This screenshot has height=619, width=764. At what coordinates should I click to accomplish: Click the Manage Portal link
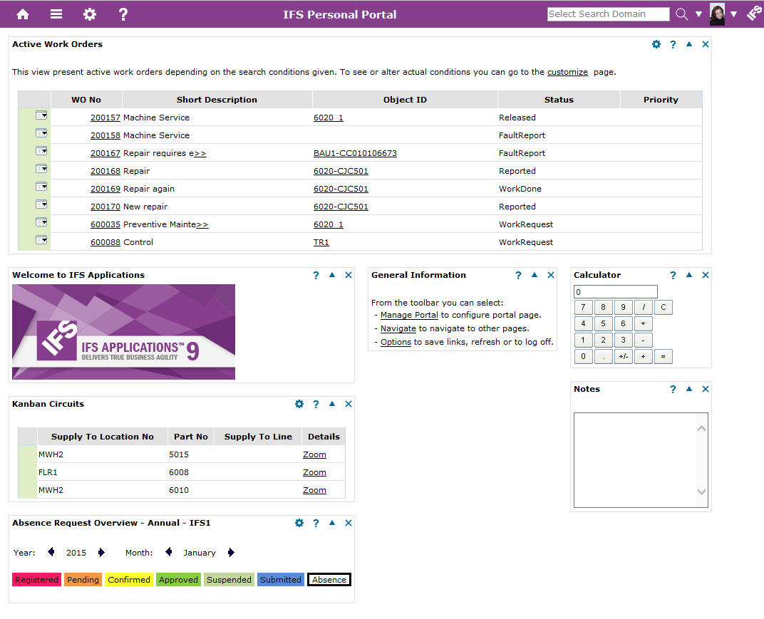(x=409, y=315)
